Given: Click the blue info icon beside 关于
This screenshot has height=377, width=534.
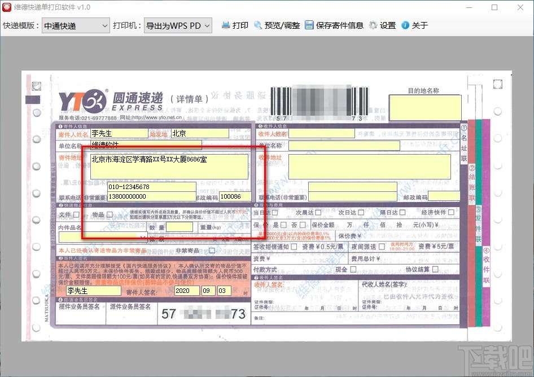Looking at the screenshot, I should 405,25.
